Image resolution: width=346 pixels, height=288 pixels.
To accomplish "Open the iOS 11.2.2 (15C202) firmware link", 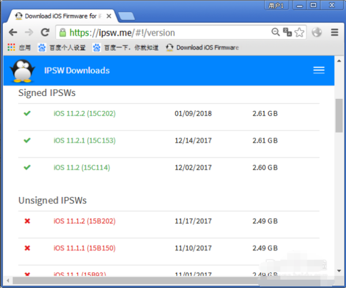I will pyautogui.click(x=85, y=113).
